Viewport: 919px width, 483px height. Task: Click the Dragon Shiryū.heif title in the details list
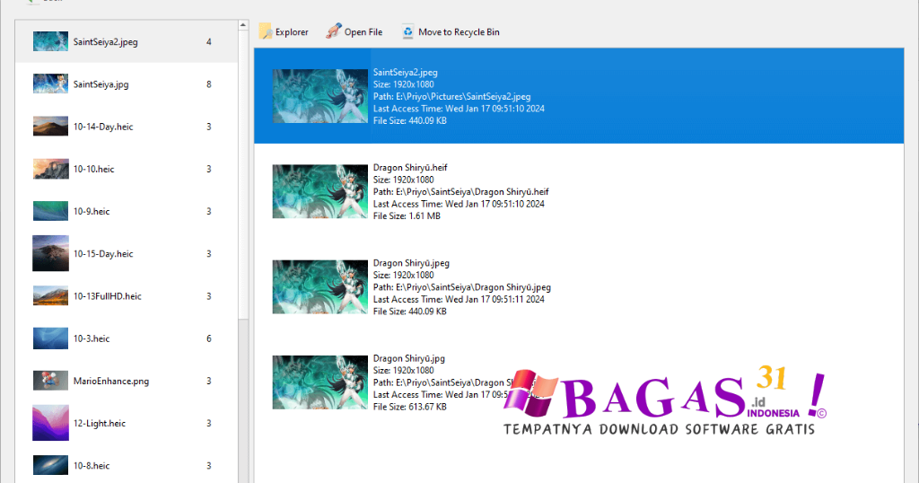coord(410,168)
